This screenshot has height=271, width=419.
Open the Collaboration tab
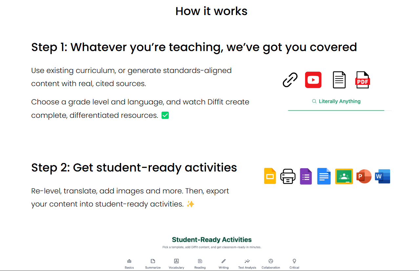pyautogui.click(x=271, y=264)
